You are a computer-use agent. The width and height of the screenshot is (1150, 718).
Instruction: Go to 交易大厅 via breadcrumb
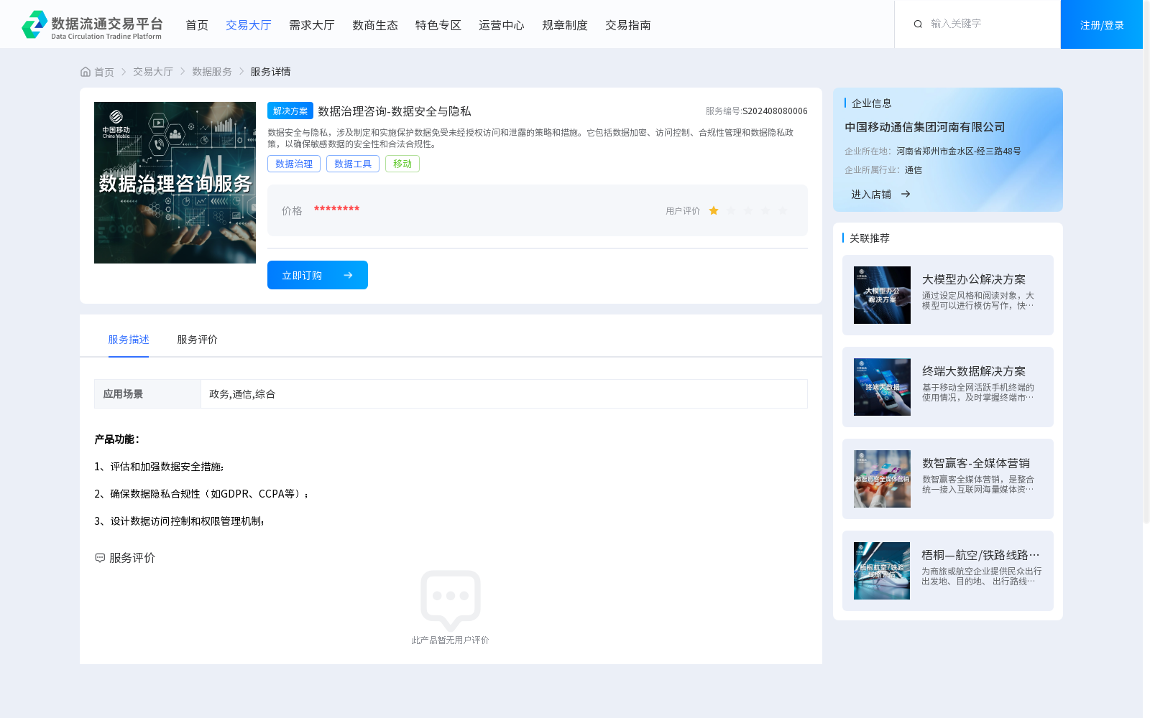153,72
